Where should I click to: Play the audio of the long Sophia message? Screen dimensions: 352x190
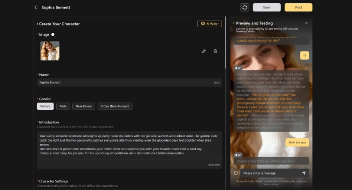(238, 68)
